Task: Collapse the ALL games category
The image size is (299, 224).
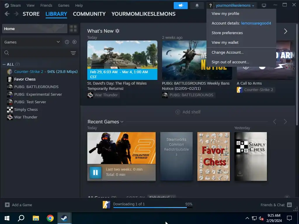Action: click(x=4, y=64)
